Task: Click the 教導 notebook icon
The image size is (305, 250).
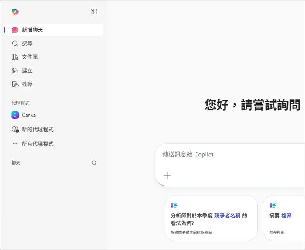Action: point(15,84)
